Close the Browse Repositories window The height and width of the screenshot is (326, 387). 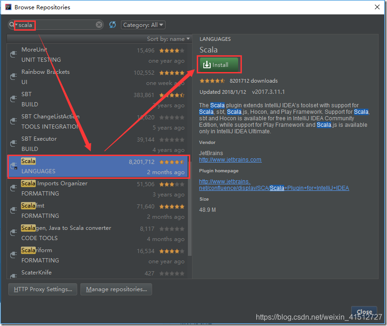point(377,7)
